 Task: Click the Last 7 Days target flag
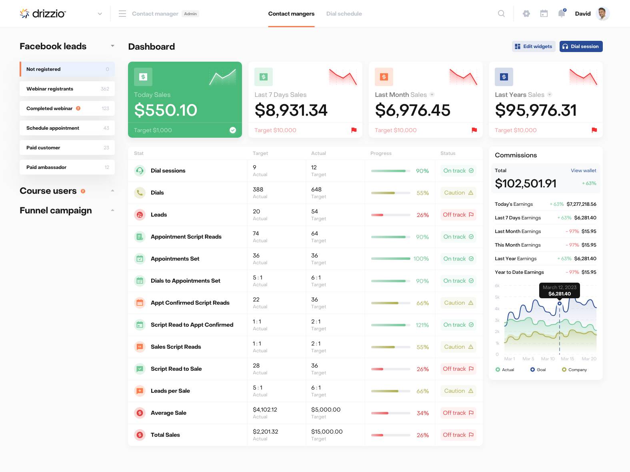pos(354,130)
